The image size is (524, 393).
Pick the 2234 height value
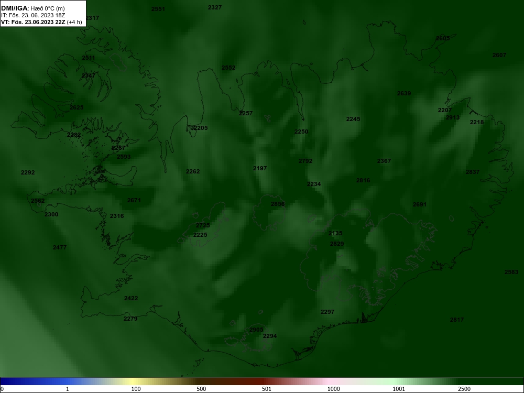click(314, 184)
